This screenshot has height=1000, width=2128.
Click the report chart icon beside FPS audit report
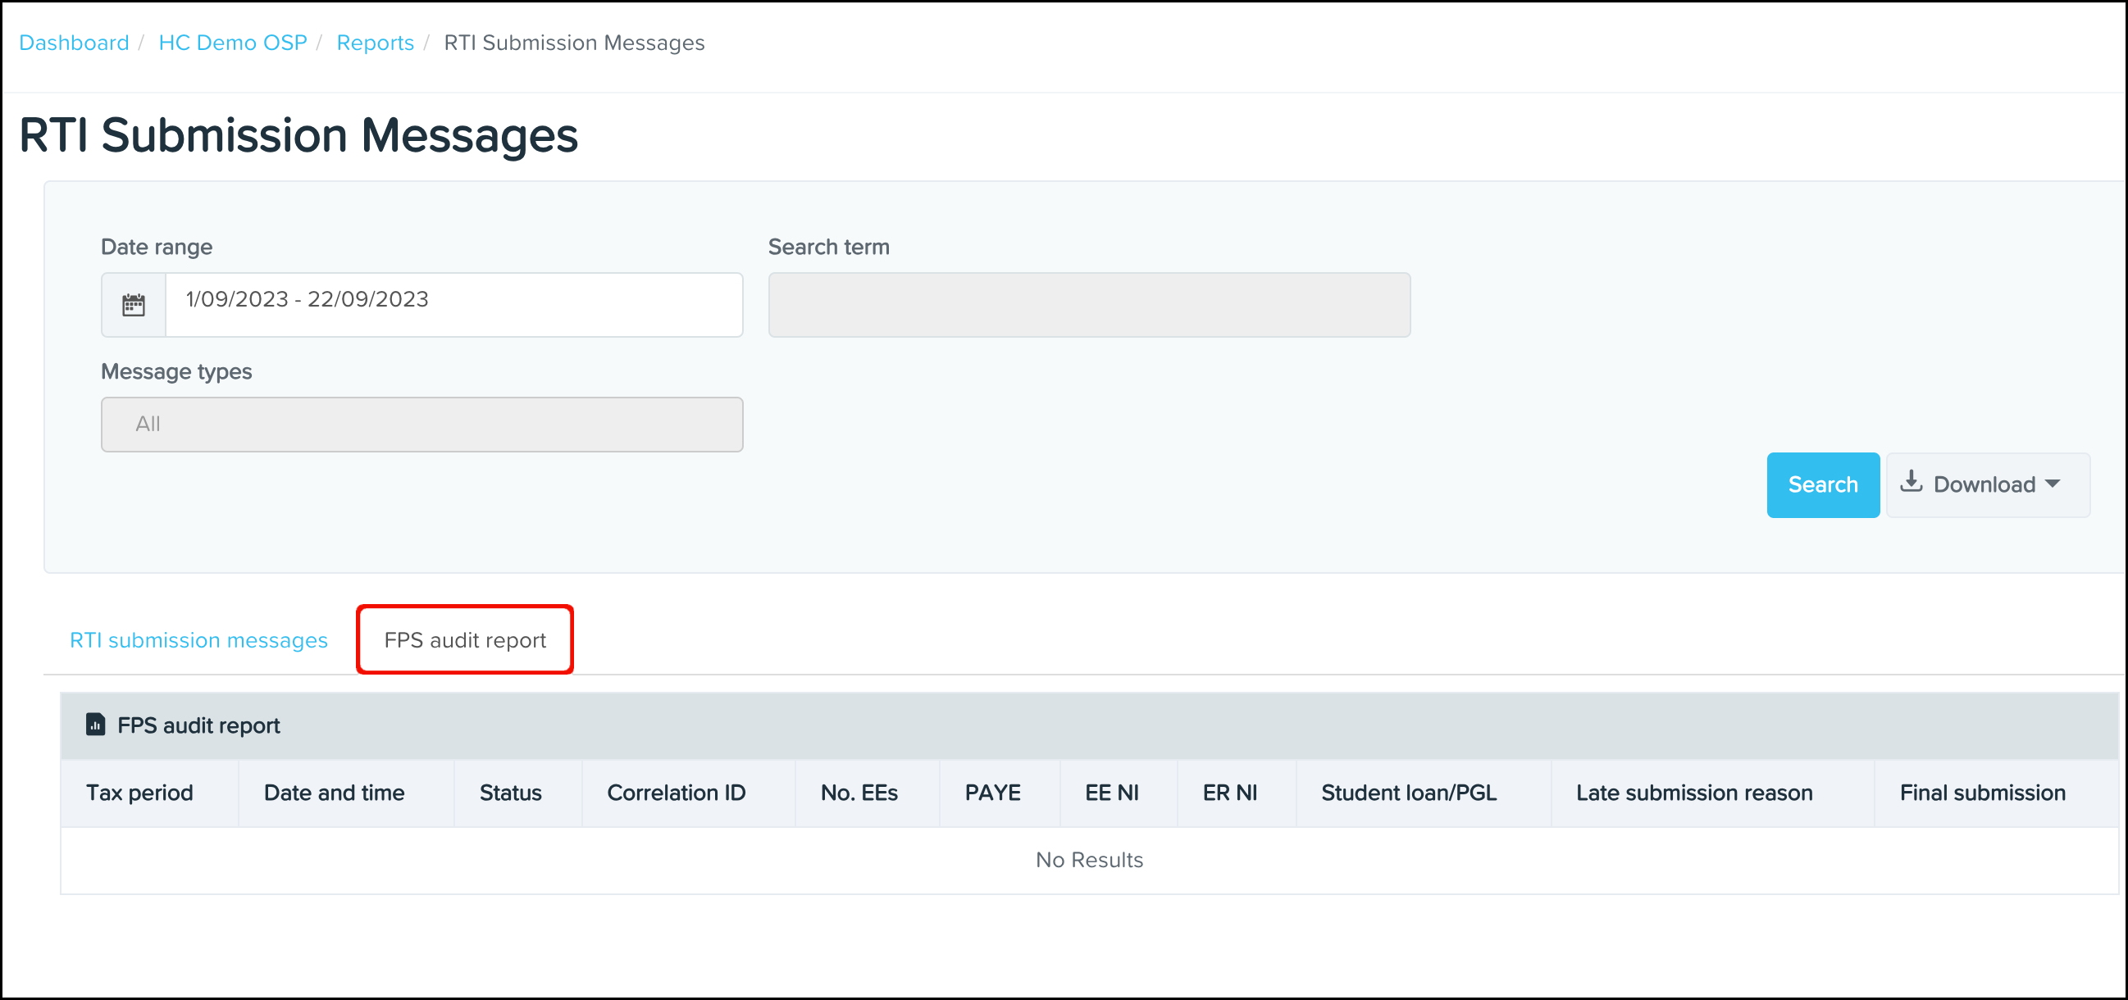click(x=95, y=725)
